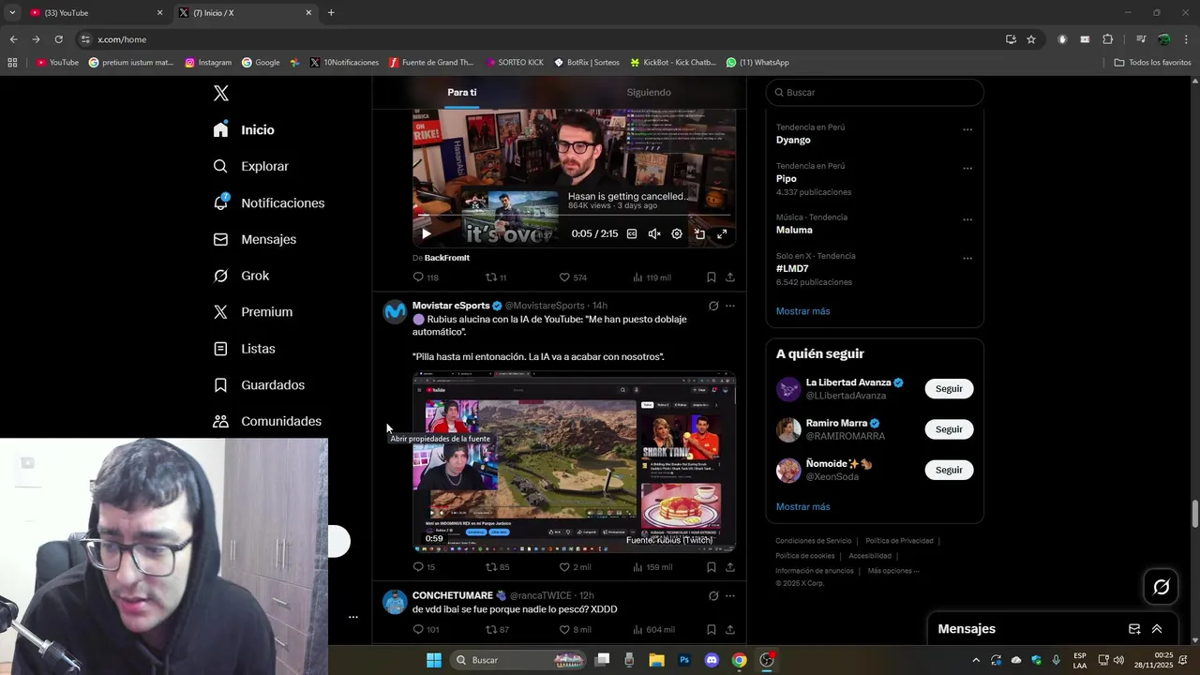The height and width of the screenshot is (675, 1200).
Task: Open the Dyango trend
Action: pos(793,140)
